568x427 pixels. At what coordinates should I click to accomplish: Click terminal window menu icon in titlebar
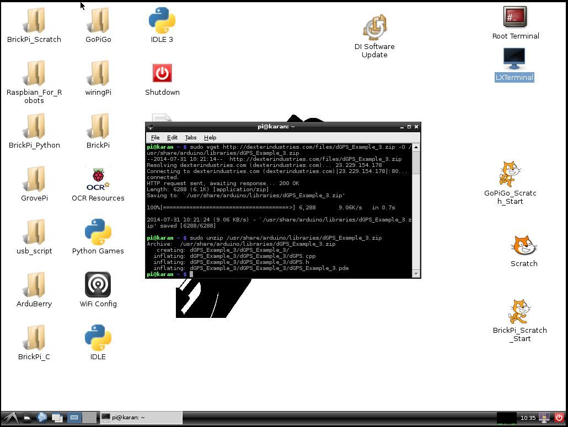point(151,127)
